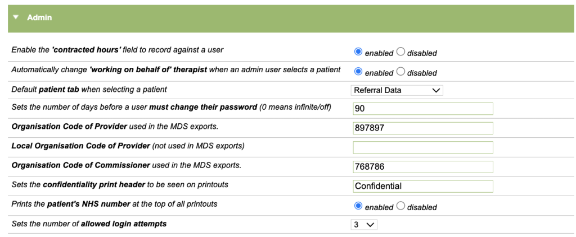Click the confidentiality print header field
576x237 pixels.
point(422,186)
